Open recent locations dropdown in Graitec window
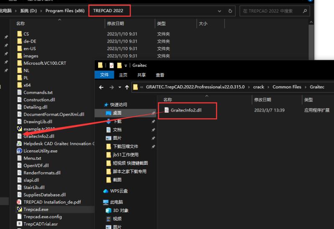 [x=120, y=87]
